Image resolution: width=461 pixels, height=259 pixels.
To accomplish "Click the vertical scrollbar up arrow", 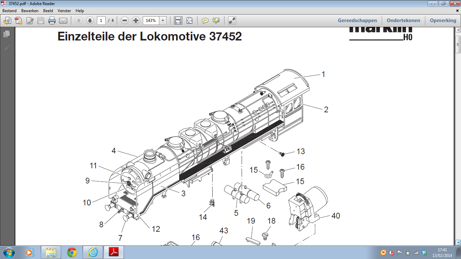I will point(458,30).
